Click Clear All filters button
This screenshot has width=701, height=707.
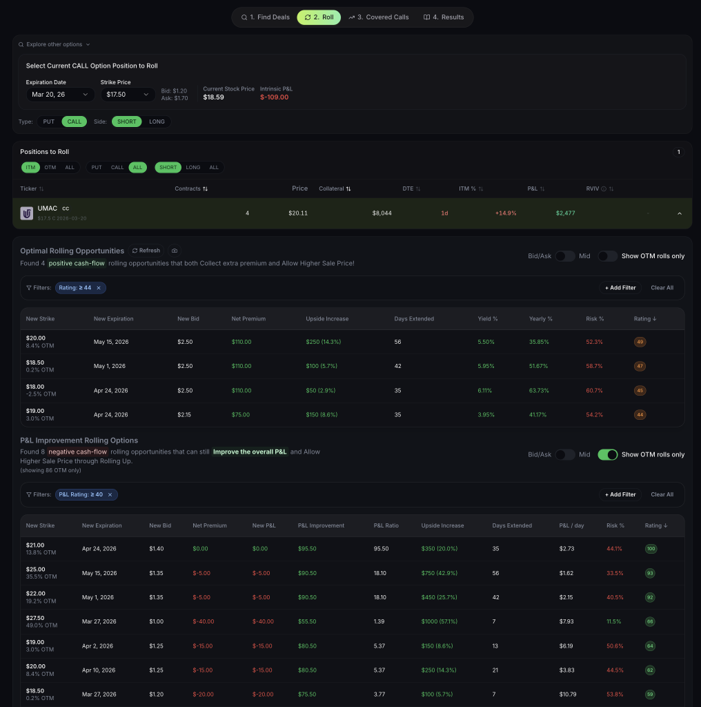click(x=661, y=288)
